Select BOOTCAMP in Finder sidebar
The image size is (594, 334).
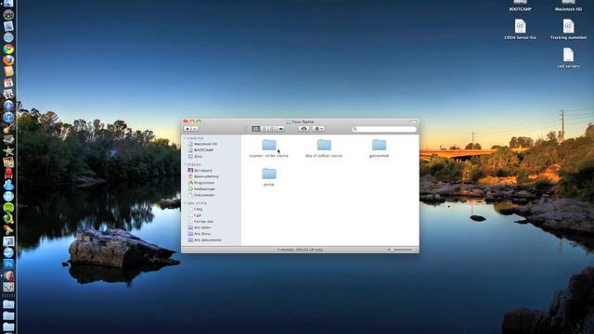coord(200,150)
